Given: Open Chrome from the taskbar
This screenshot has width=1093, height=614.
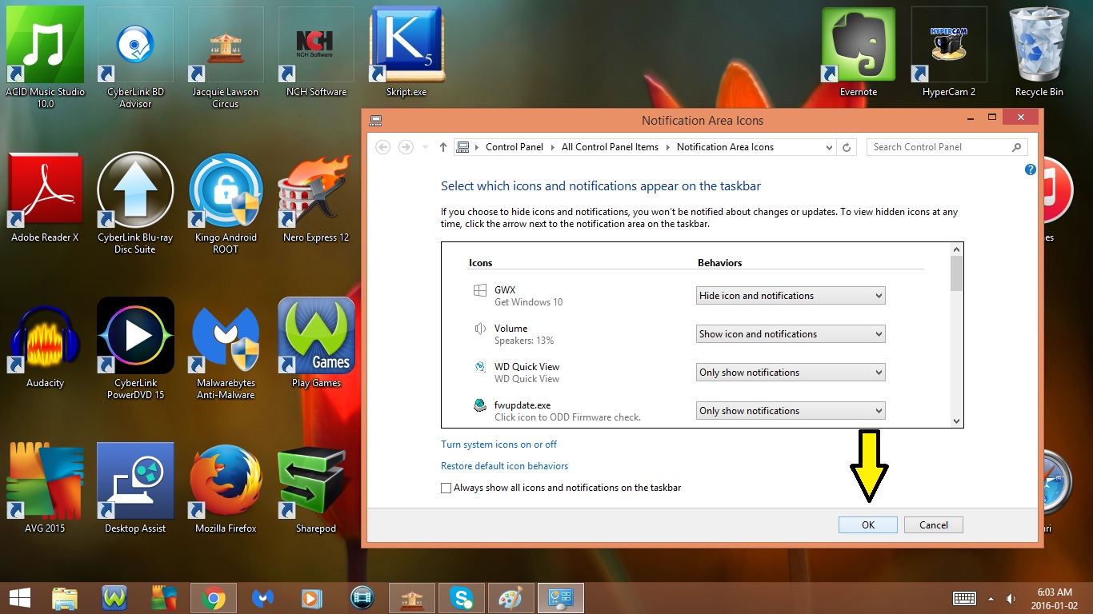Looking at the screenshot, I should click(213, 597).
